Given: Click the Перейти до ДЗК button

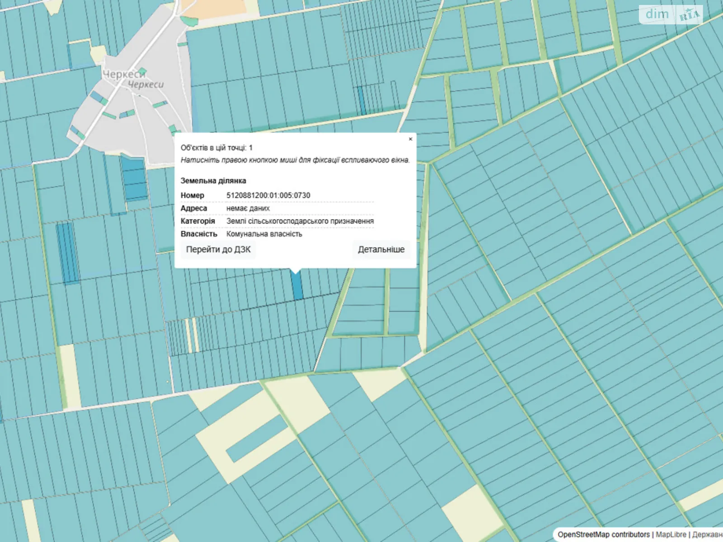Looking at the screenshot, I should (x=218, y=250).
